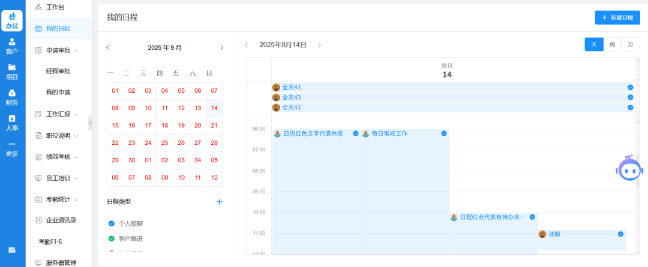Image resolution: width=648 pixels, height=267 pixels.
Task: Open the 财务 module
Action: tap(12, 97)
